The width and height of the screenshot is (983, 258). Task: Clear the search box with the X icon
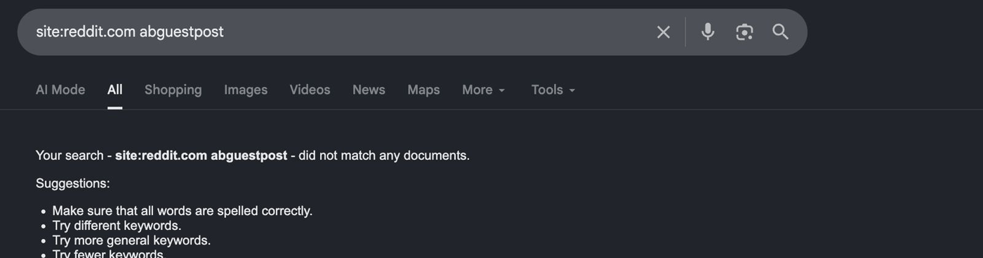(x=663, y=32)
